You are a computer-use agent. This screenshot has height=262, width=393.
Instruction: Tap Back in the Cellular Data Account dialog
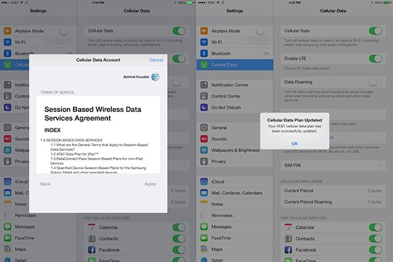pyautogui.click(x=45, y=184)
